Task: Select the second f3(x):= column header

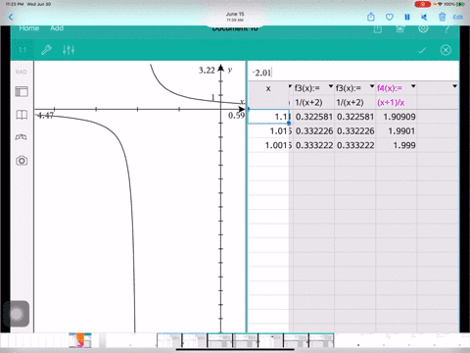Action: [x=349, y=88]
